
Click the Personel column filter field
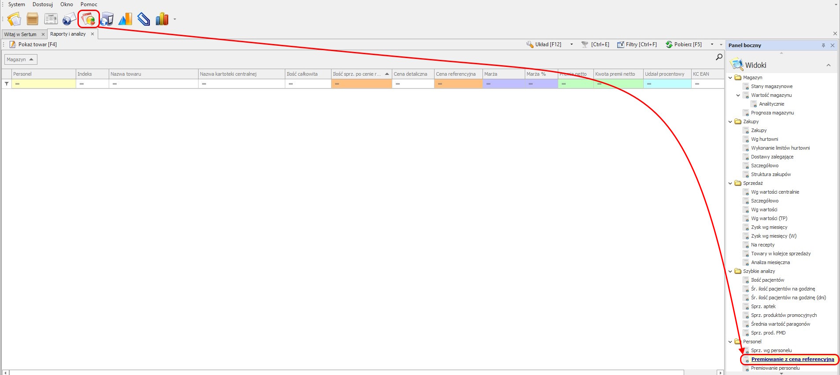click(44, 84)
